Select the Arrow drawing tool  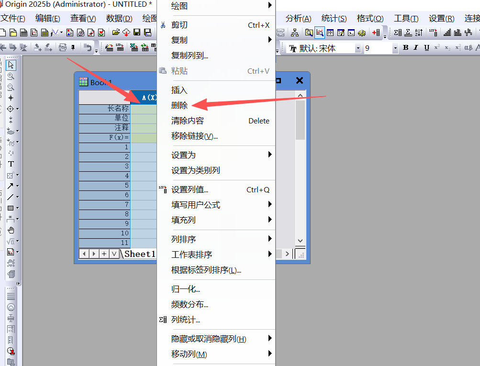10,186
